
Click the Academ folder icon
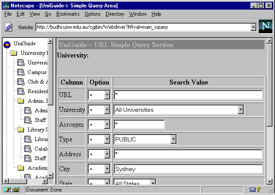[21, 168]
